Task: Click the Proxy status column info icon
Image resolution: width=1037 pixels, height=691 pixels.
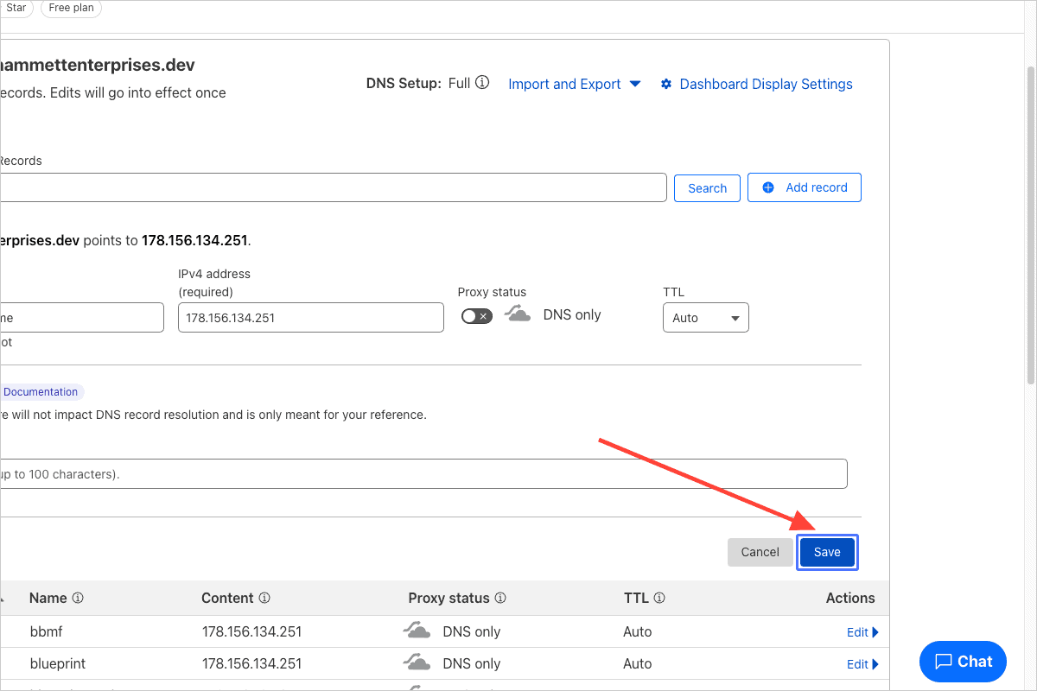Action: point(500,598)
